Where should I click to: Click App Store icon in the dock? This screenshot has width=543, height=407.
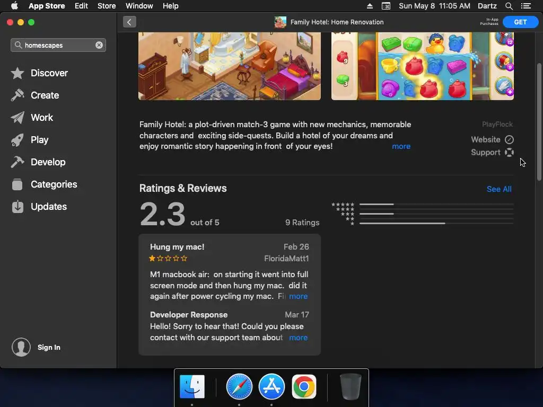pos(271,386)
